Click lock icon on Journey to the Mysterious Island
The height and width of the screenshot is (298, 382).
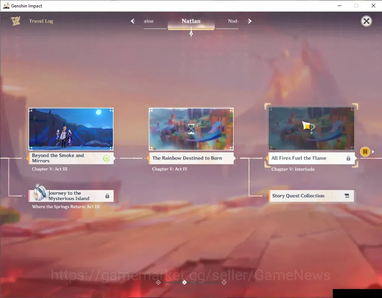107,196
